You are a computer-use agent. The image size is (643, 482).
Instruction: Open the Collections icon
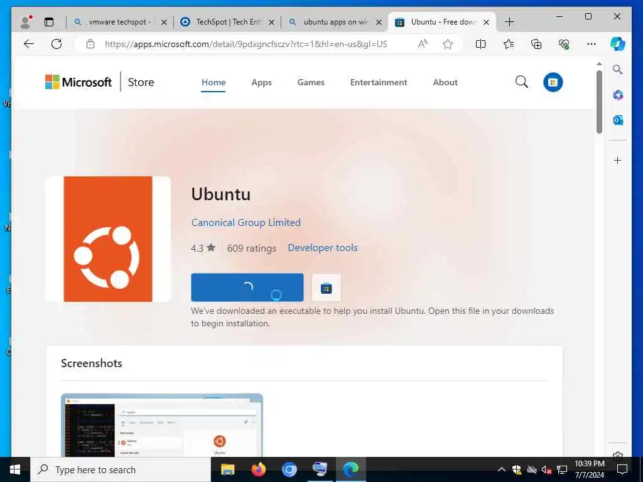click(536, 44)
